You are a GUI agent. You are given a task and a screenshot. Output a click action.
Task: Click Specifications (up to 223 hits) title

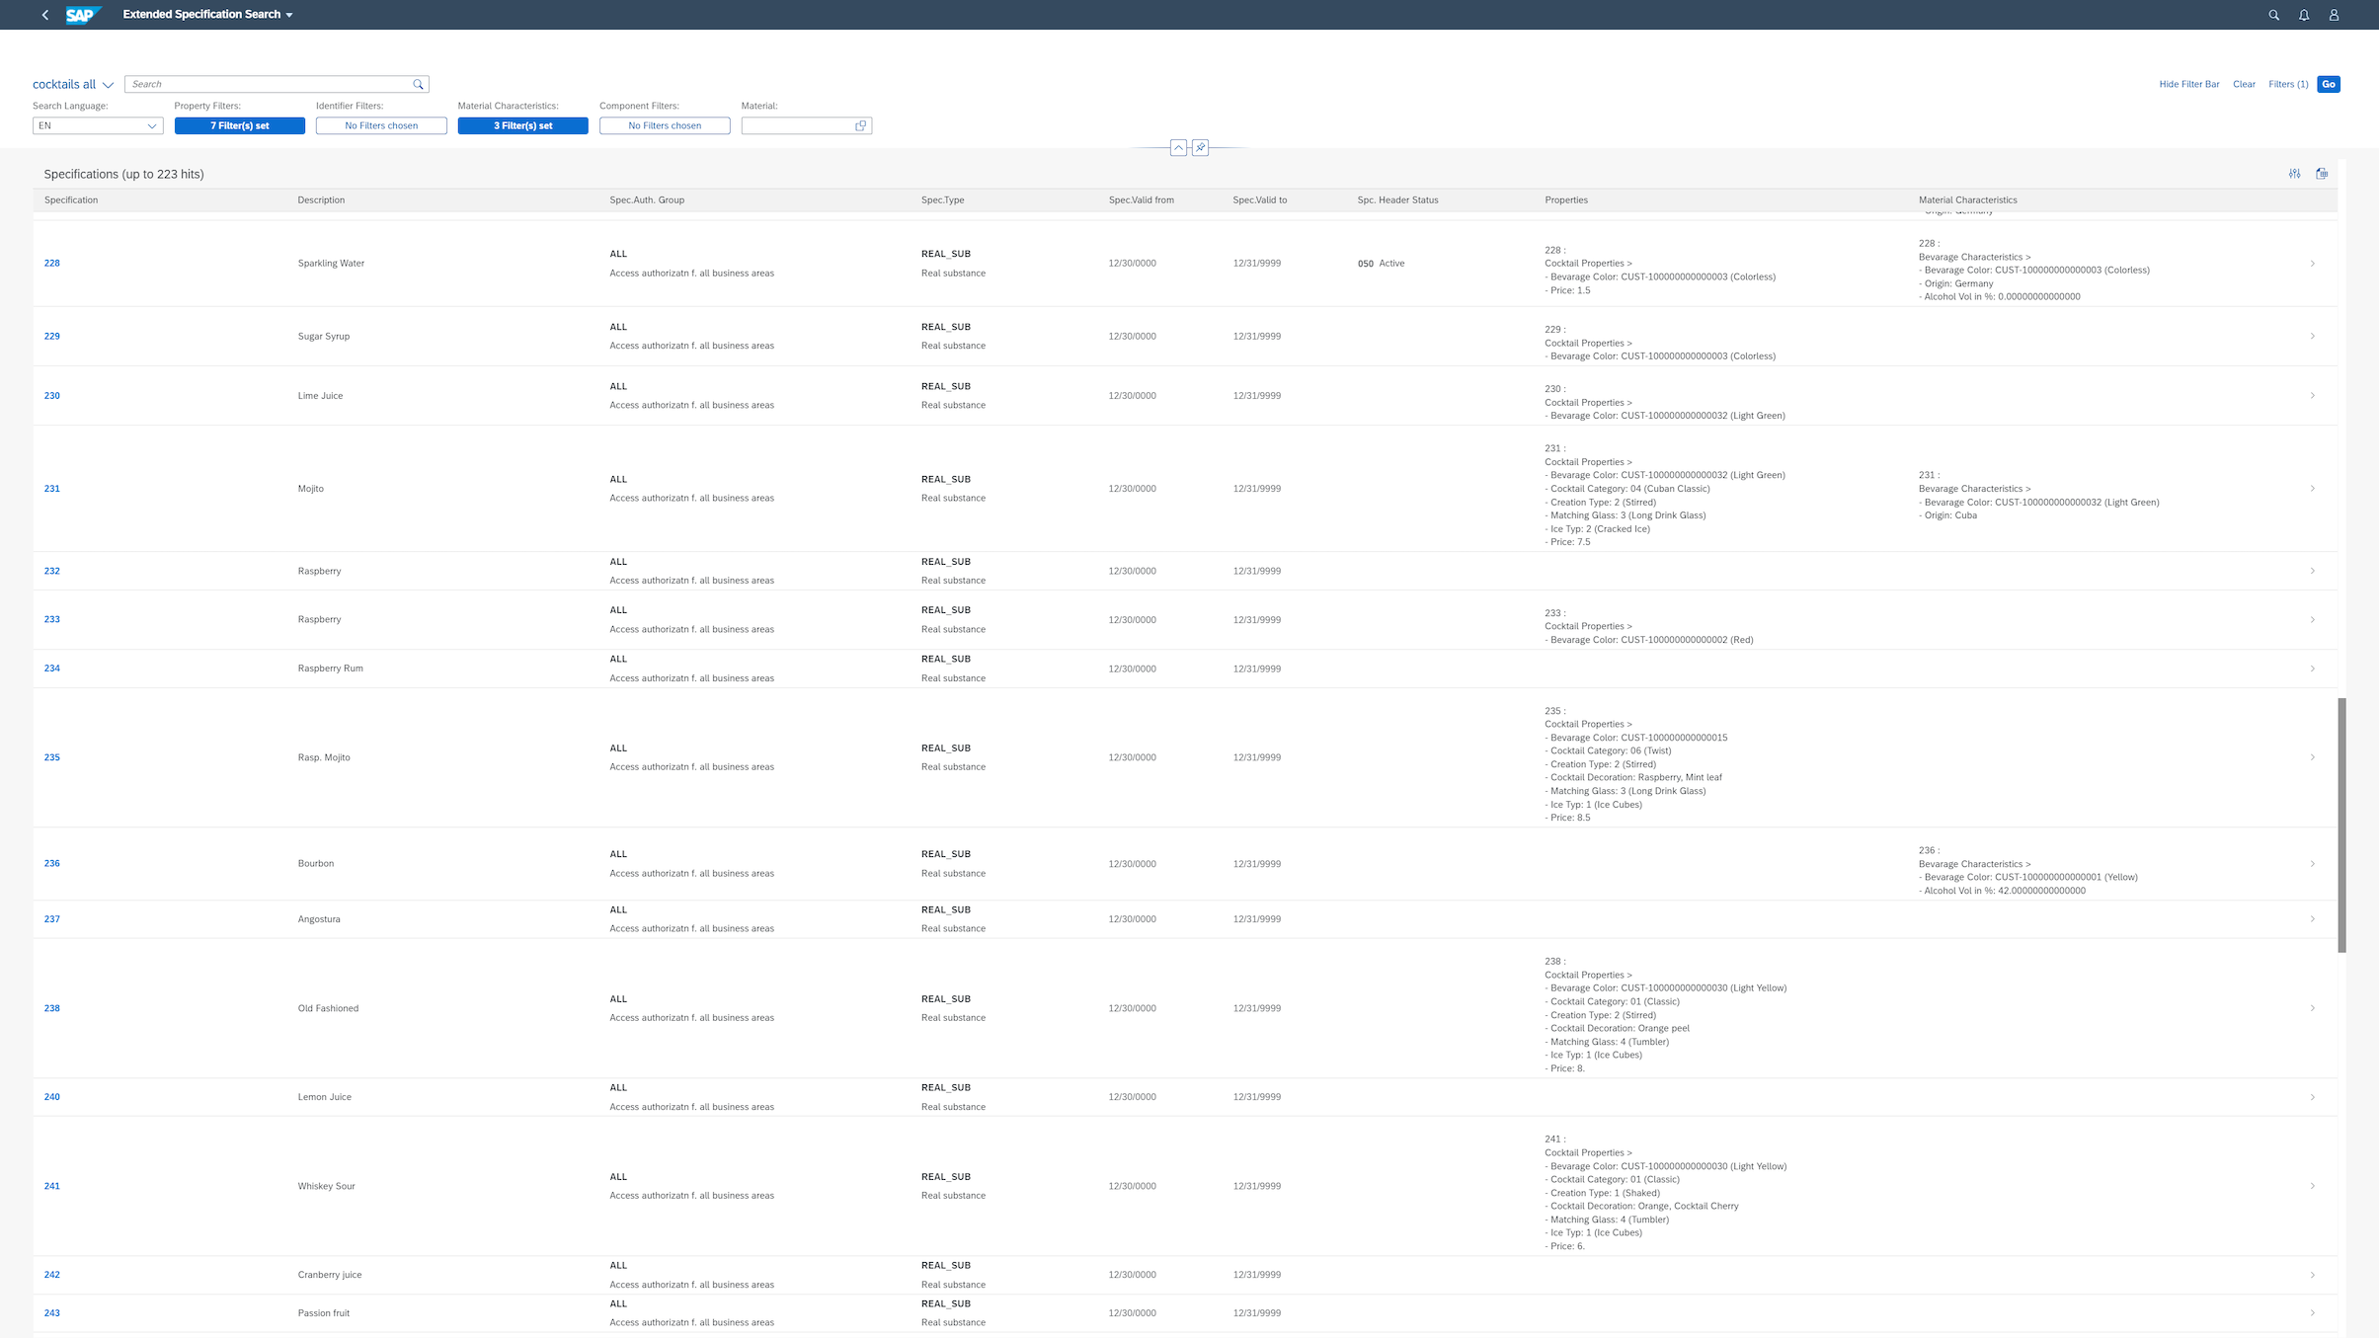pos(123,175)
